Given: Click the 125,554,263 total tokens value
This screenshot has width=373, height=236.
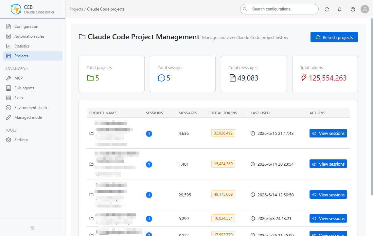Looking at the screenshot, I should tap(328, 78).
